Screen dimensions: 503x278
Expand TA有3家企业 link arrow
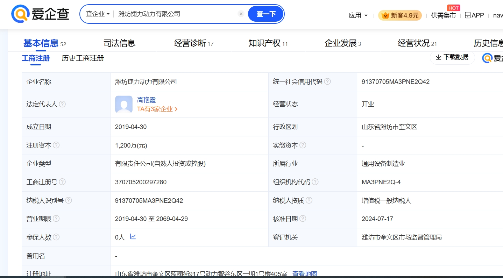click(x=176, y=109)
